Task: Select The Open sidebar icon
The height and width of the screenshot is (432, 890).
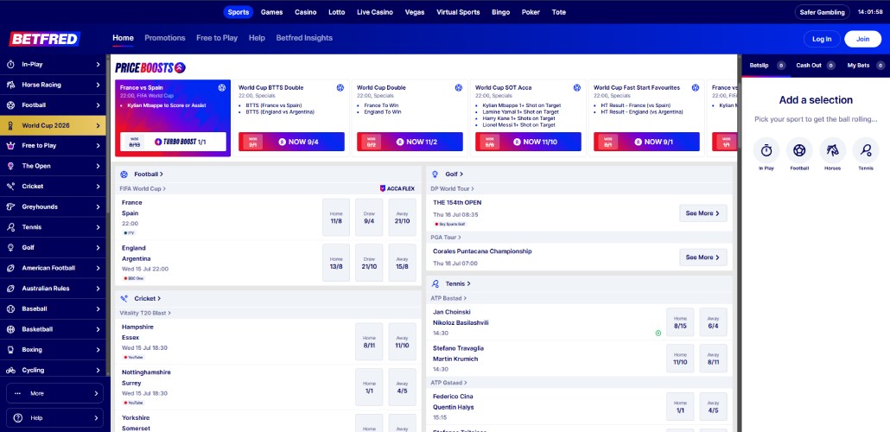Action: [x=10, y=167]
